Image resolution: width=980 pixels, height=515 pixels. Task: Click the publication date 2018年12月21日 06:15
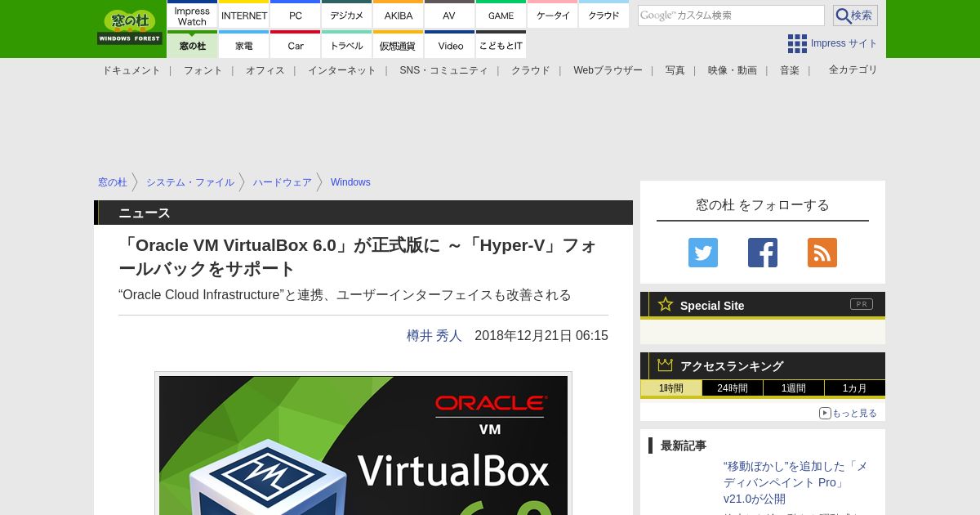(x=541, y=336)
